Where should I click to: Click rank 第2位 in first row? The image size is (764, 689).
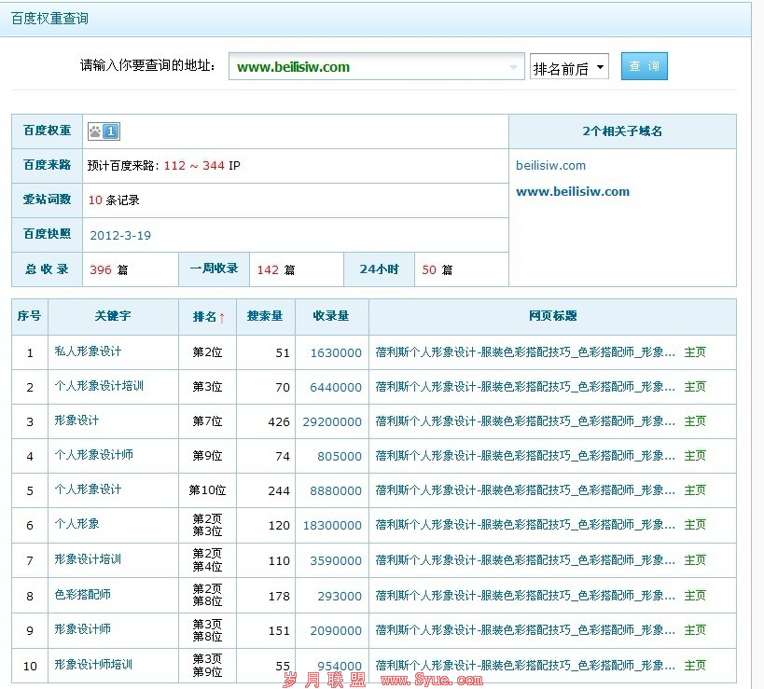207,352
